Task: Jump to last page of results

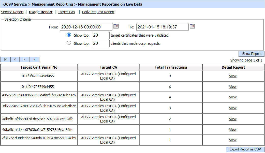Action: pos(34,59)
